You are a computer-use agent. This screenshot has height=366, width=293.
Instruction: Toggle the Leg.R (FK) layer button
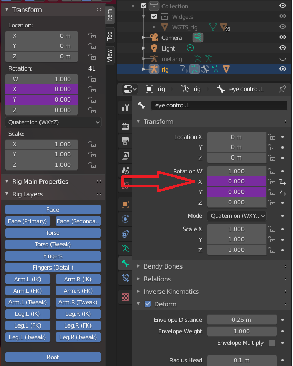point(78,325)
